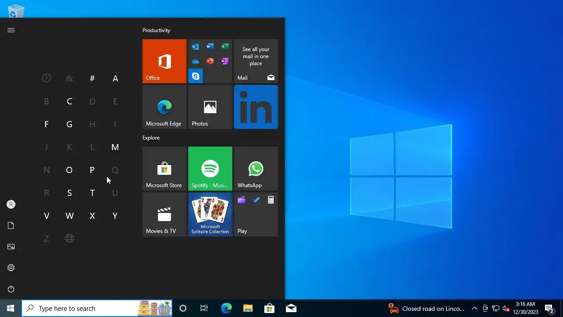Jump to apps starting with C
Viewport: 563px width, 317px height.
[69, 101]
